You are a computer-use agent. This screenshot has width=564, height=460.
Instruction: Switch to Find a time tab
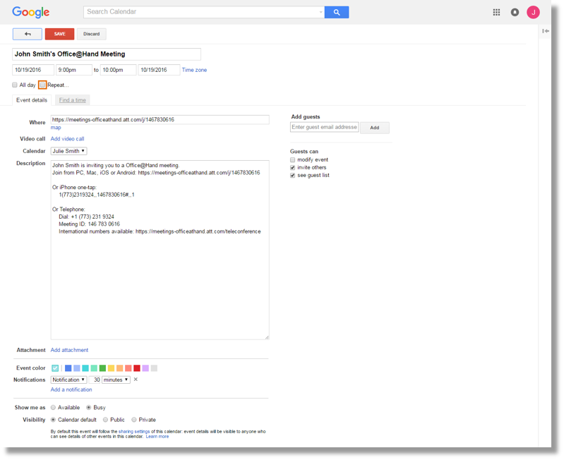72,100
